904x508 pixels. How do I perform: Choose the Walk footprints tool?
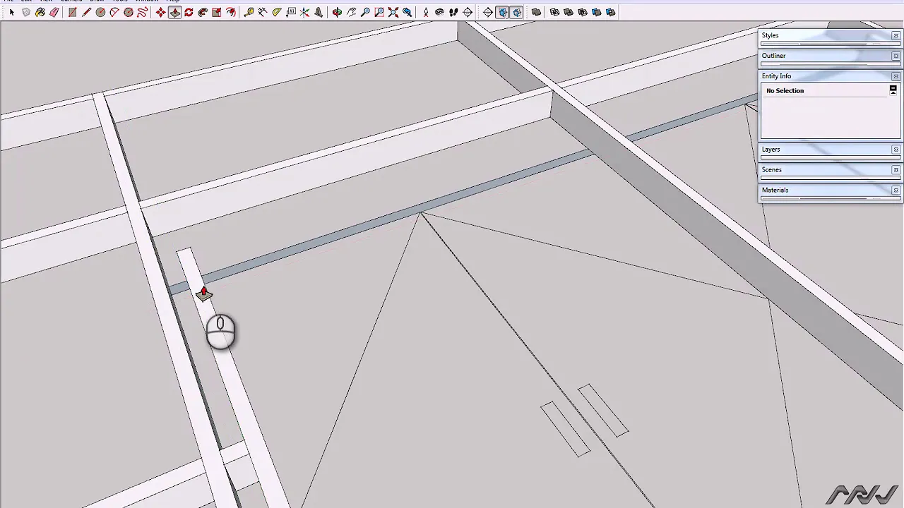(x=453, y=12)
